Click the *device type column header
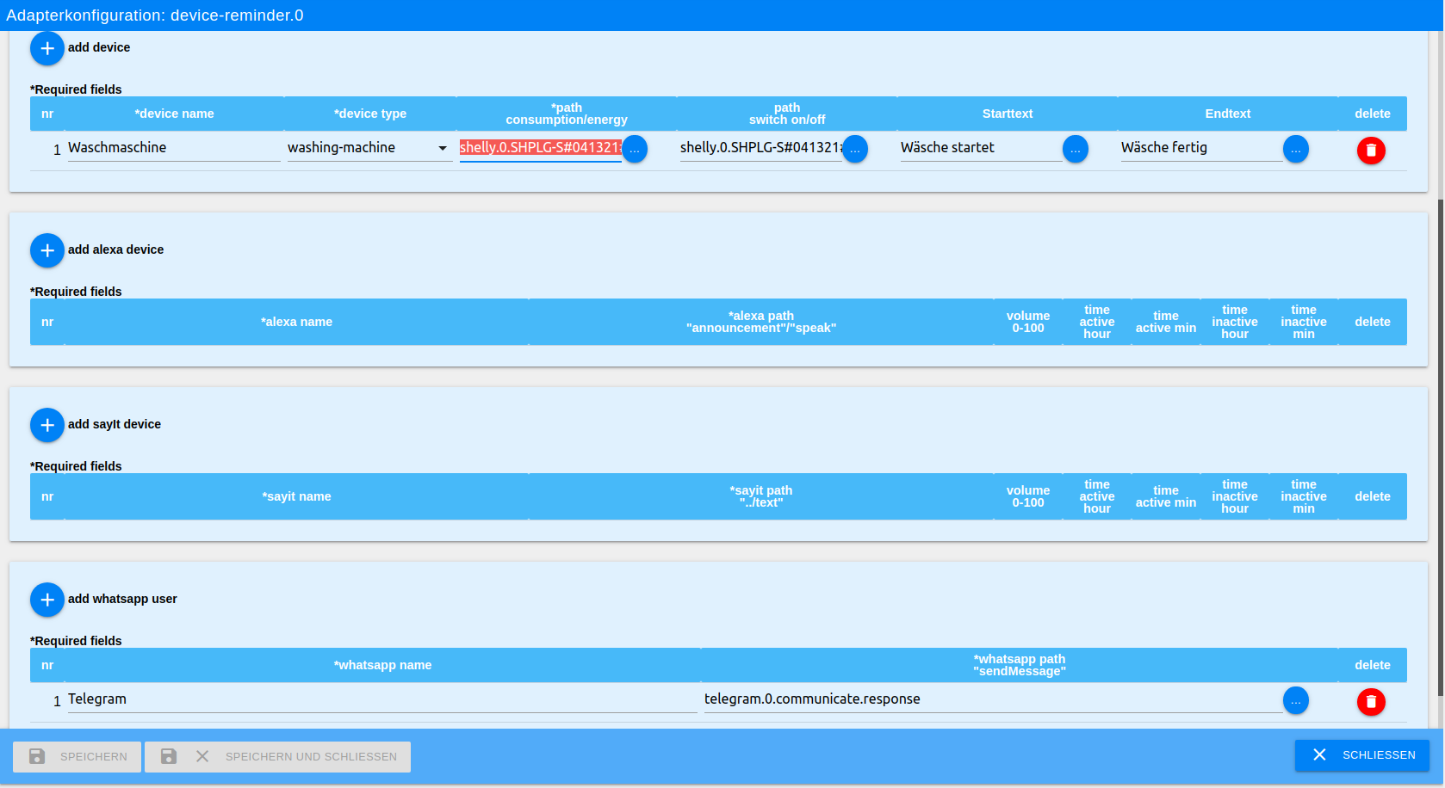This screenshot has height=788, width=1445. tap(370, 114)
